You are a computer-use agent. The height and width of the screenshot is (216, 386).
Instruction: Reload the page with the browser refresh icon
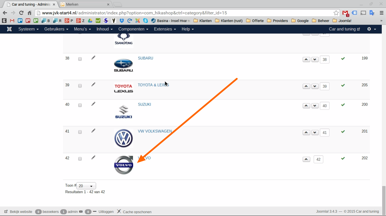(21, 13)
